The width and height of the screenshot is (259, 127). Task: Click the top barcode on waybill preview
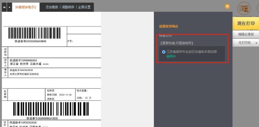(x=34, y=33)
